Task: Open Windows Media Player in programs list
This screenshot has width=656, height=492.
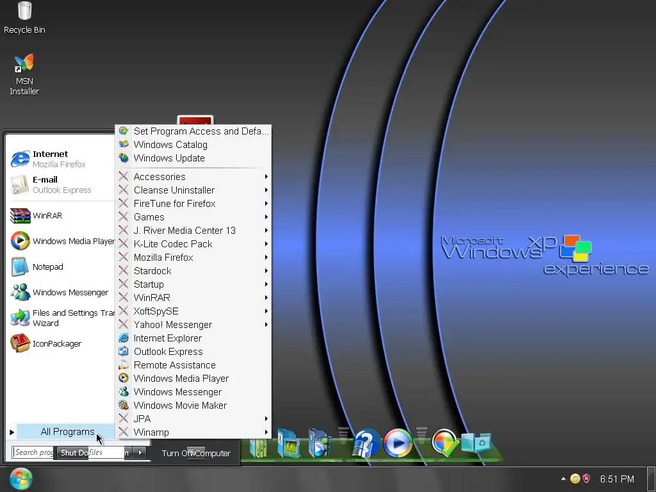Action: coord(193,378)
